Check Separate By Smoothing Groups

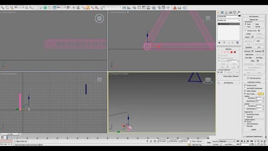[x=245, y=114]
